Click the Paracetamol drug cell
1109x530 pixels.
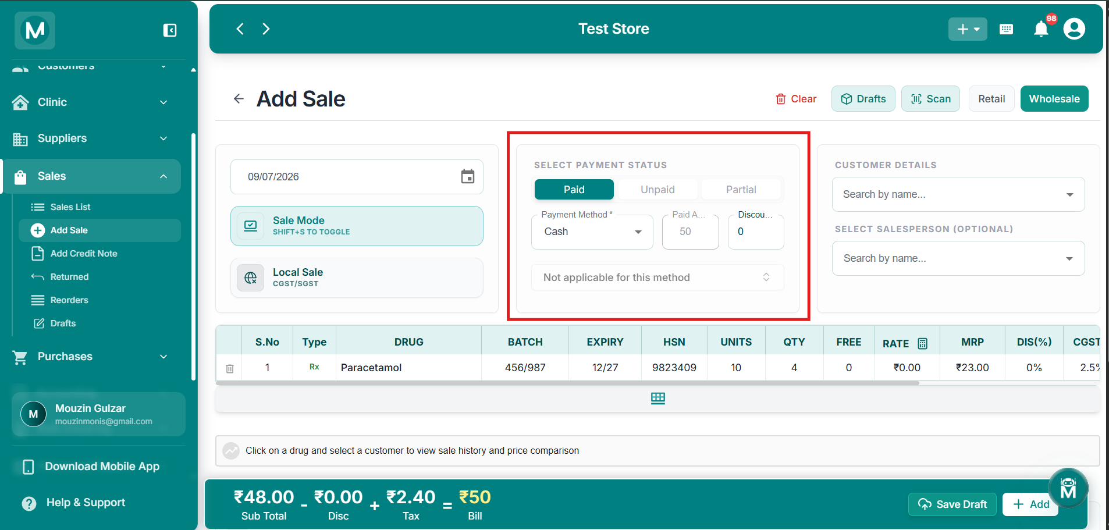click(408, 368)
